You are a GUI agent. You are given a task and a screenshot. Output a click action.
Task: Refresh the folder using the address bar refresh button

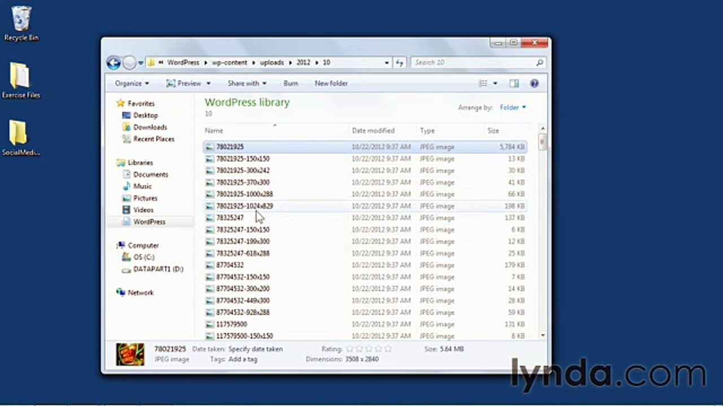click(399, 63)
